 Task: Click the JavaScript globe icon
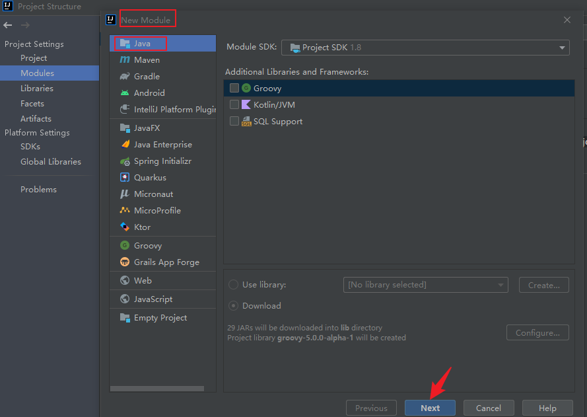tap(125, 299)
